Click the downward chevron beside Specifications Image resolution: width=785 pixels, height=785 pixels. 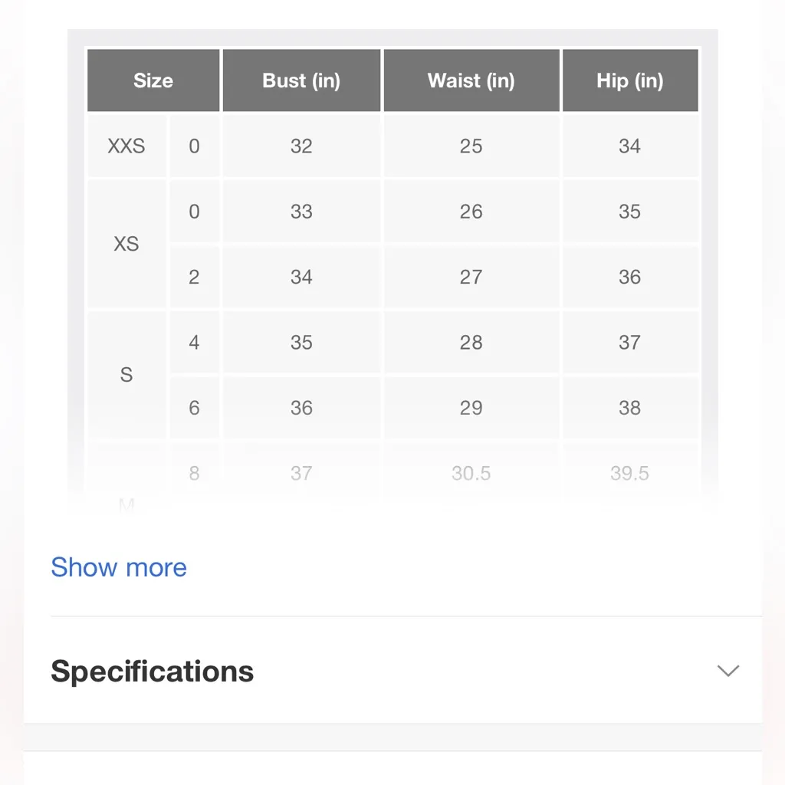click(x=728, y=671)
